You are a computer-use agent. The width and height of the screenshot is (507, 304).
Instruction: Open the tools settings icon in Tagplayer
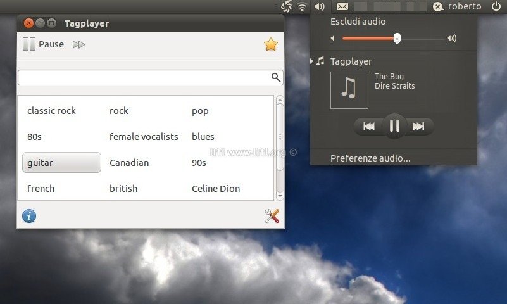tap(272, 216)
